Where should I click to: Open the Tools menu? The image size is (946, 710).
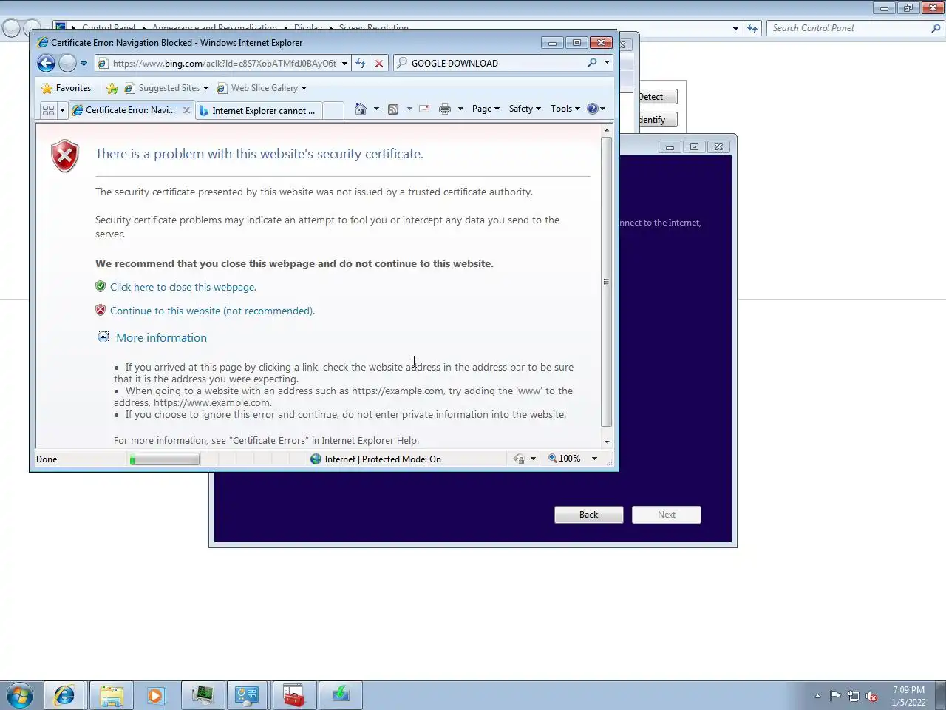(565, 109)
